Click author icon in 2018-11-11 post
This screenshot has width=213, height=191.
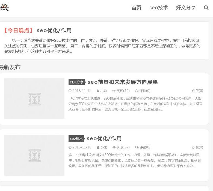click(x=98, y=91)
